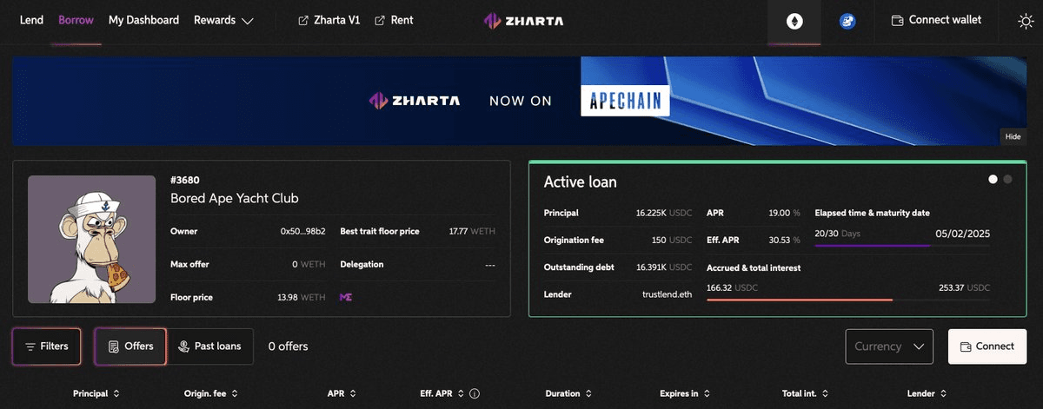The height and width of the screenshot is (409, 1043).
Task: Open the Magic Eden marketplace icon
Action: tap(346, 298)
